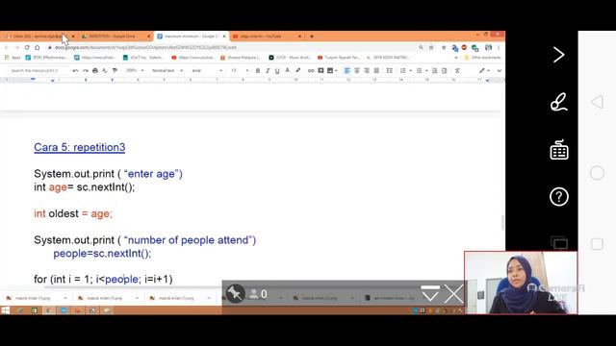616x346 pixels.
Task: Toggle Underline formatting in the toolbar
Action: 277,70
